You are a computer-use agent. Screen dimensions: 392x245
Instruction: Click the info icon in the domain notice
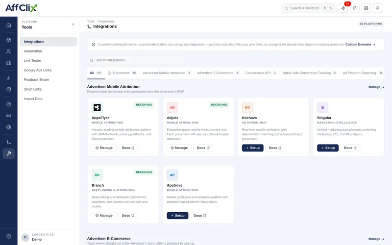pos(94,45)
